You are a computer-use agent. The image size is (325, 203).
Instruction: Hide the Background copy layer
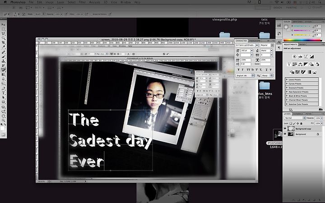[x=285, y=129]
